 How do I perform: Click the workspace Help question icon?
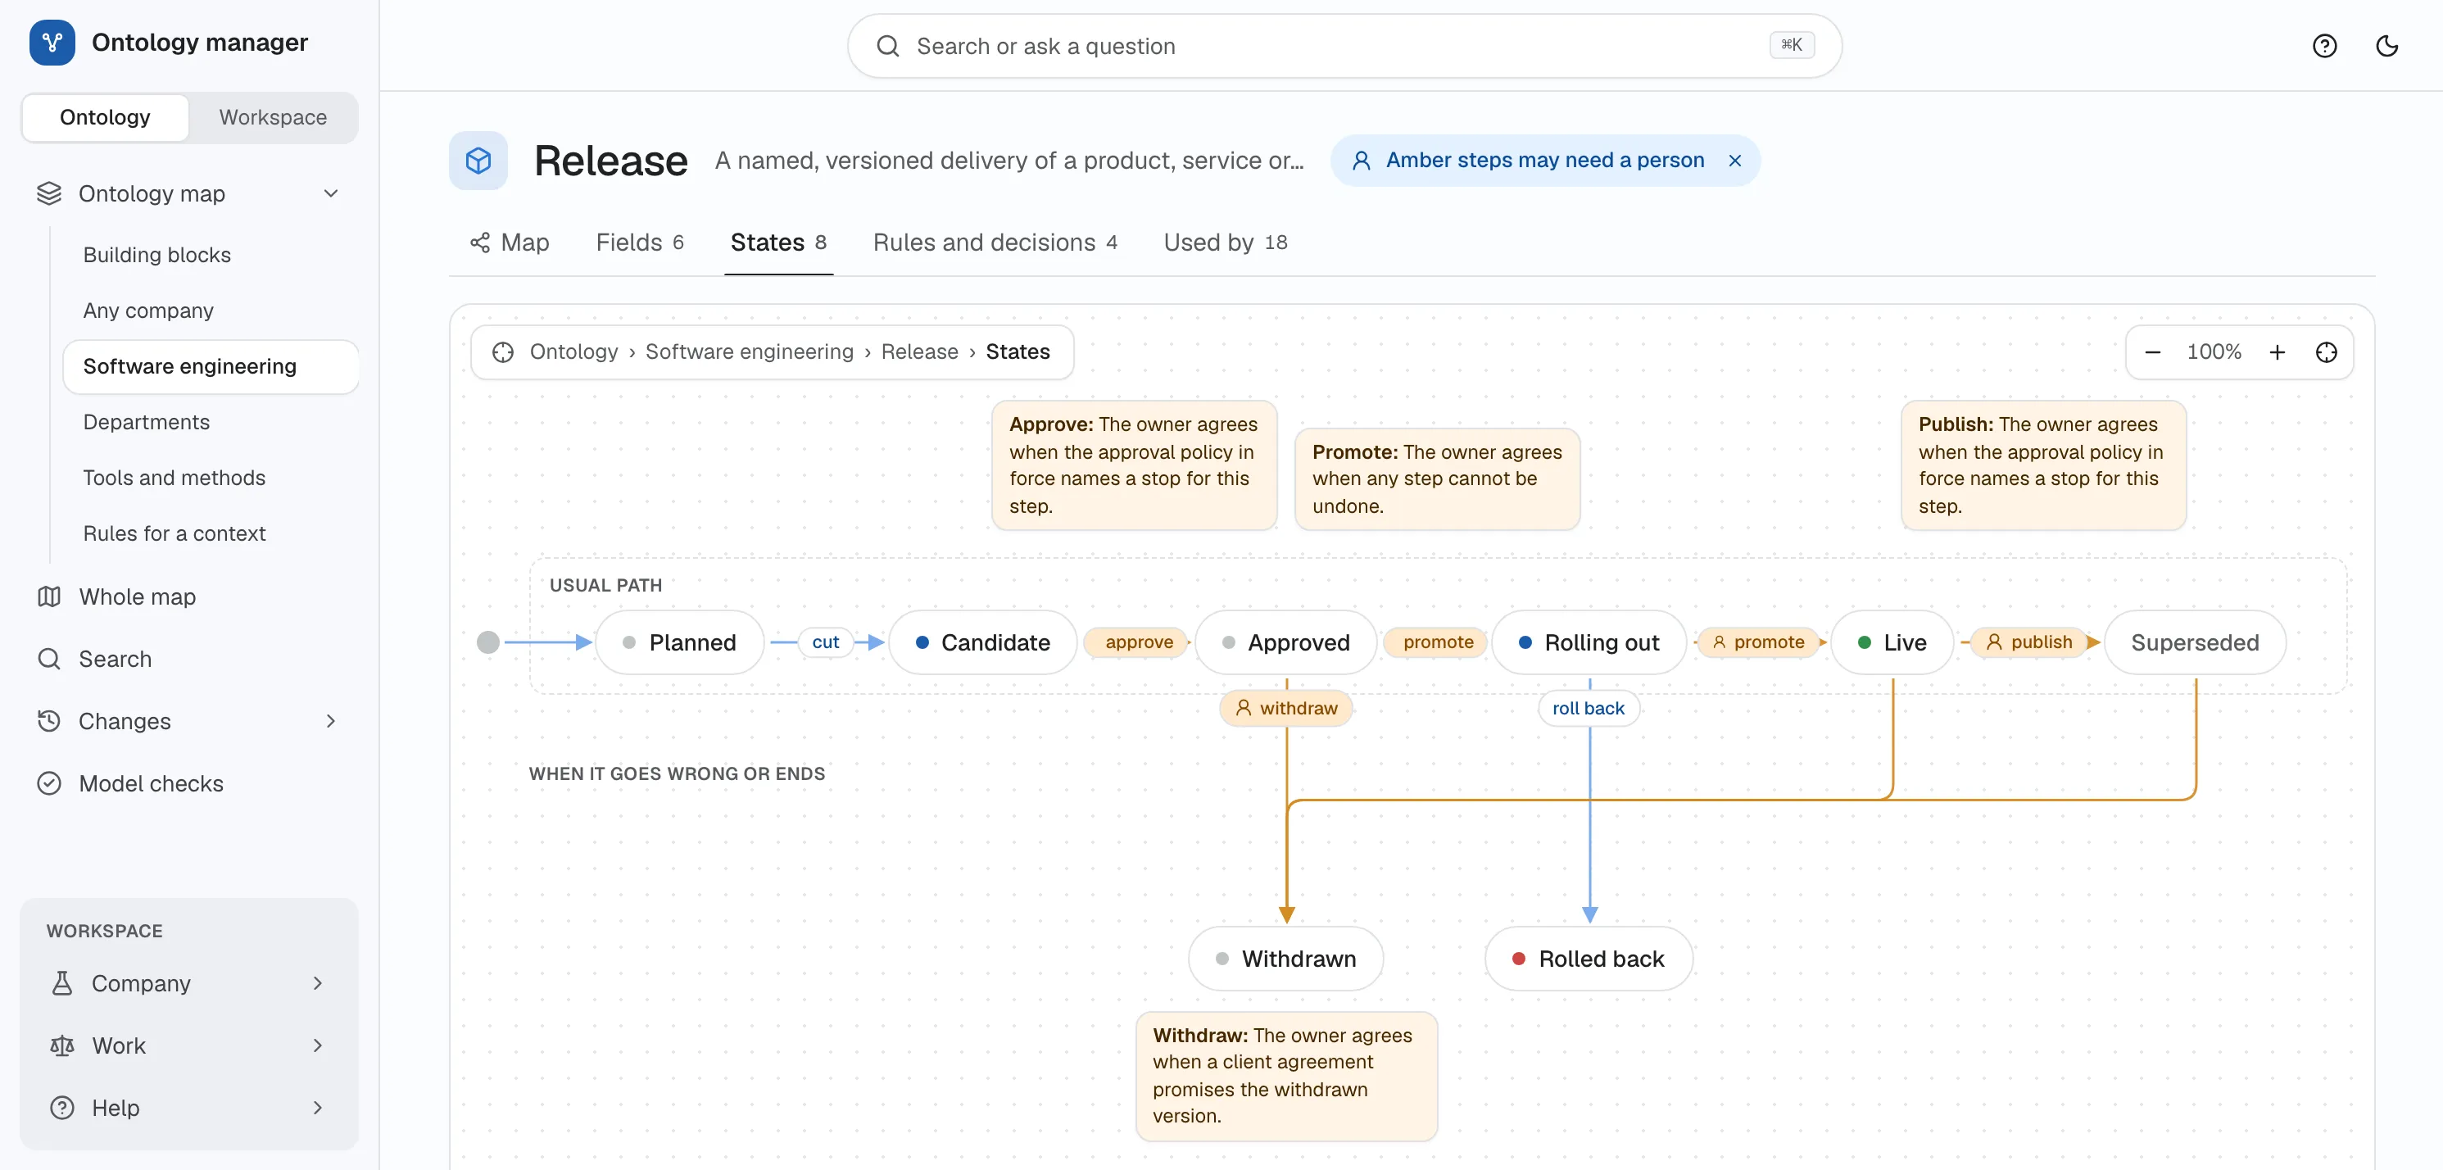61,1108
